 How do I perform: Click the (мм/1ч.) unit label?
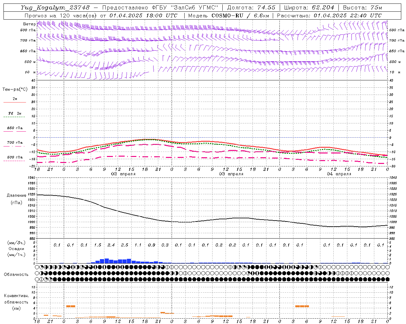16,255
